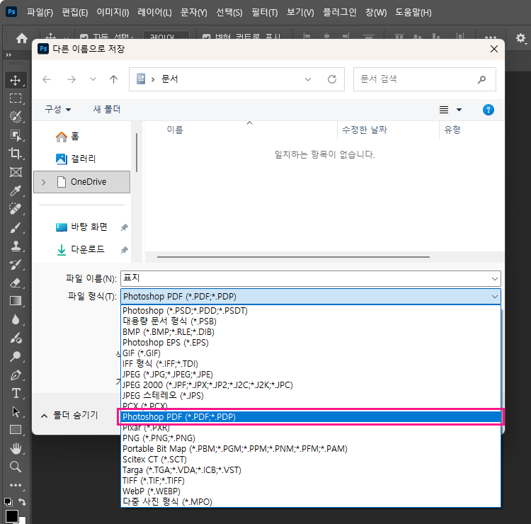Viewport: 531px width, 524px height.
Task: Activate the Hand tool
Action: pyautogui.click(x=16, y=448)
